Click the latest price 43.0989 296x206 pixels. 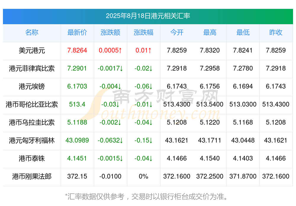(77, 140)
